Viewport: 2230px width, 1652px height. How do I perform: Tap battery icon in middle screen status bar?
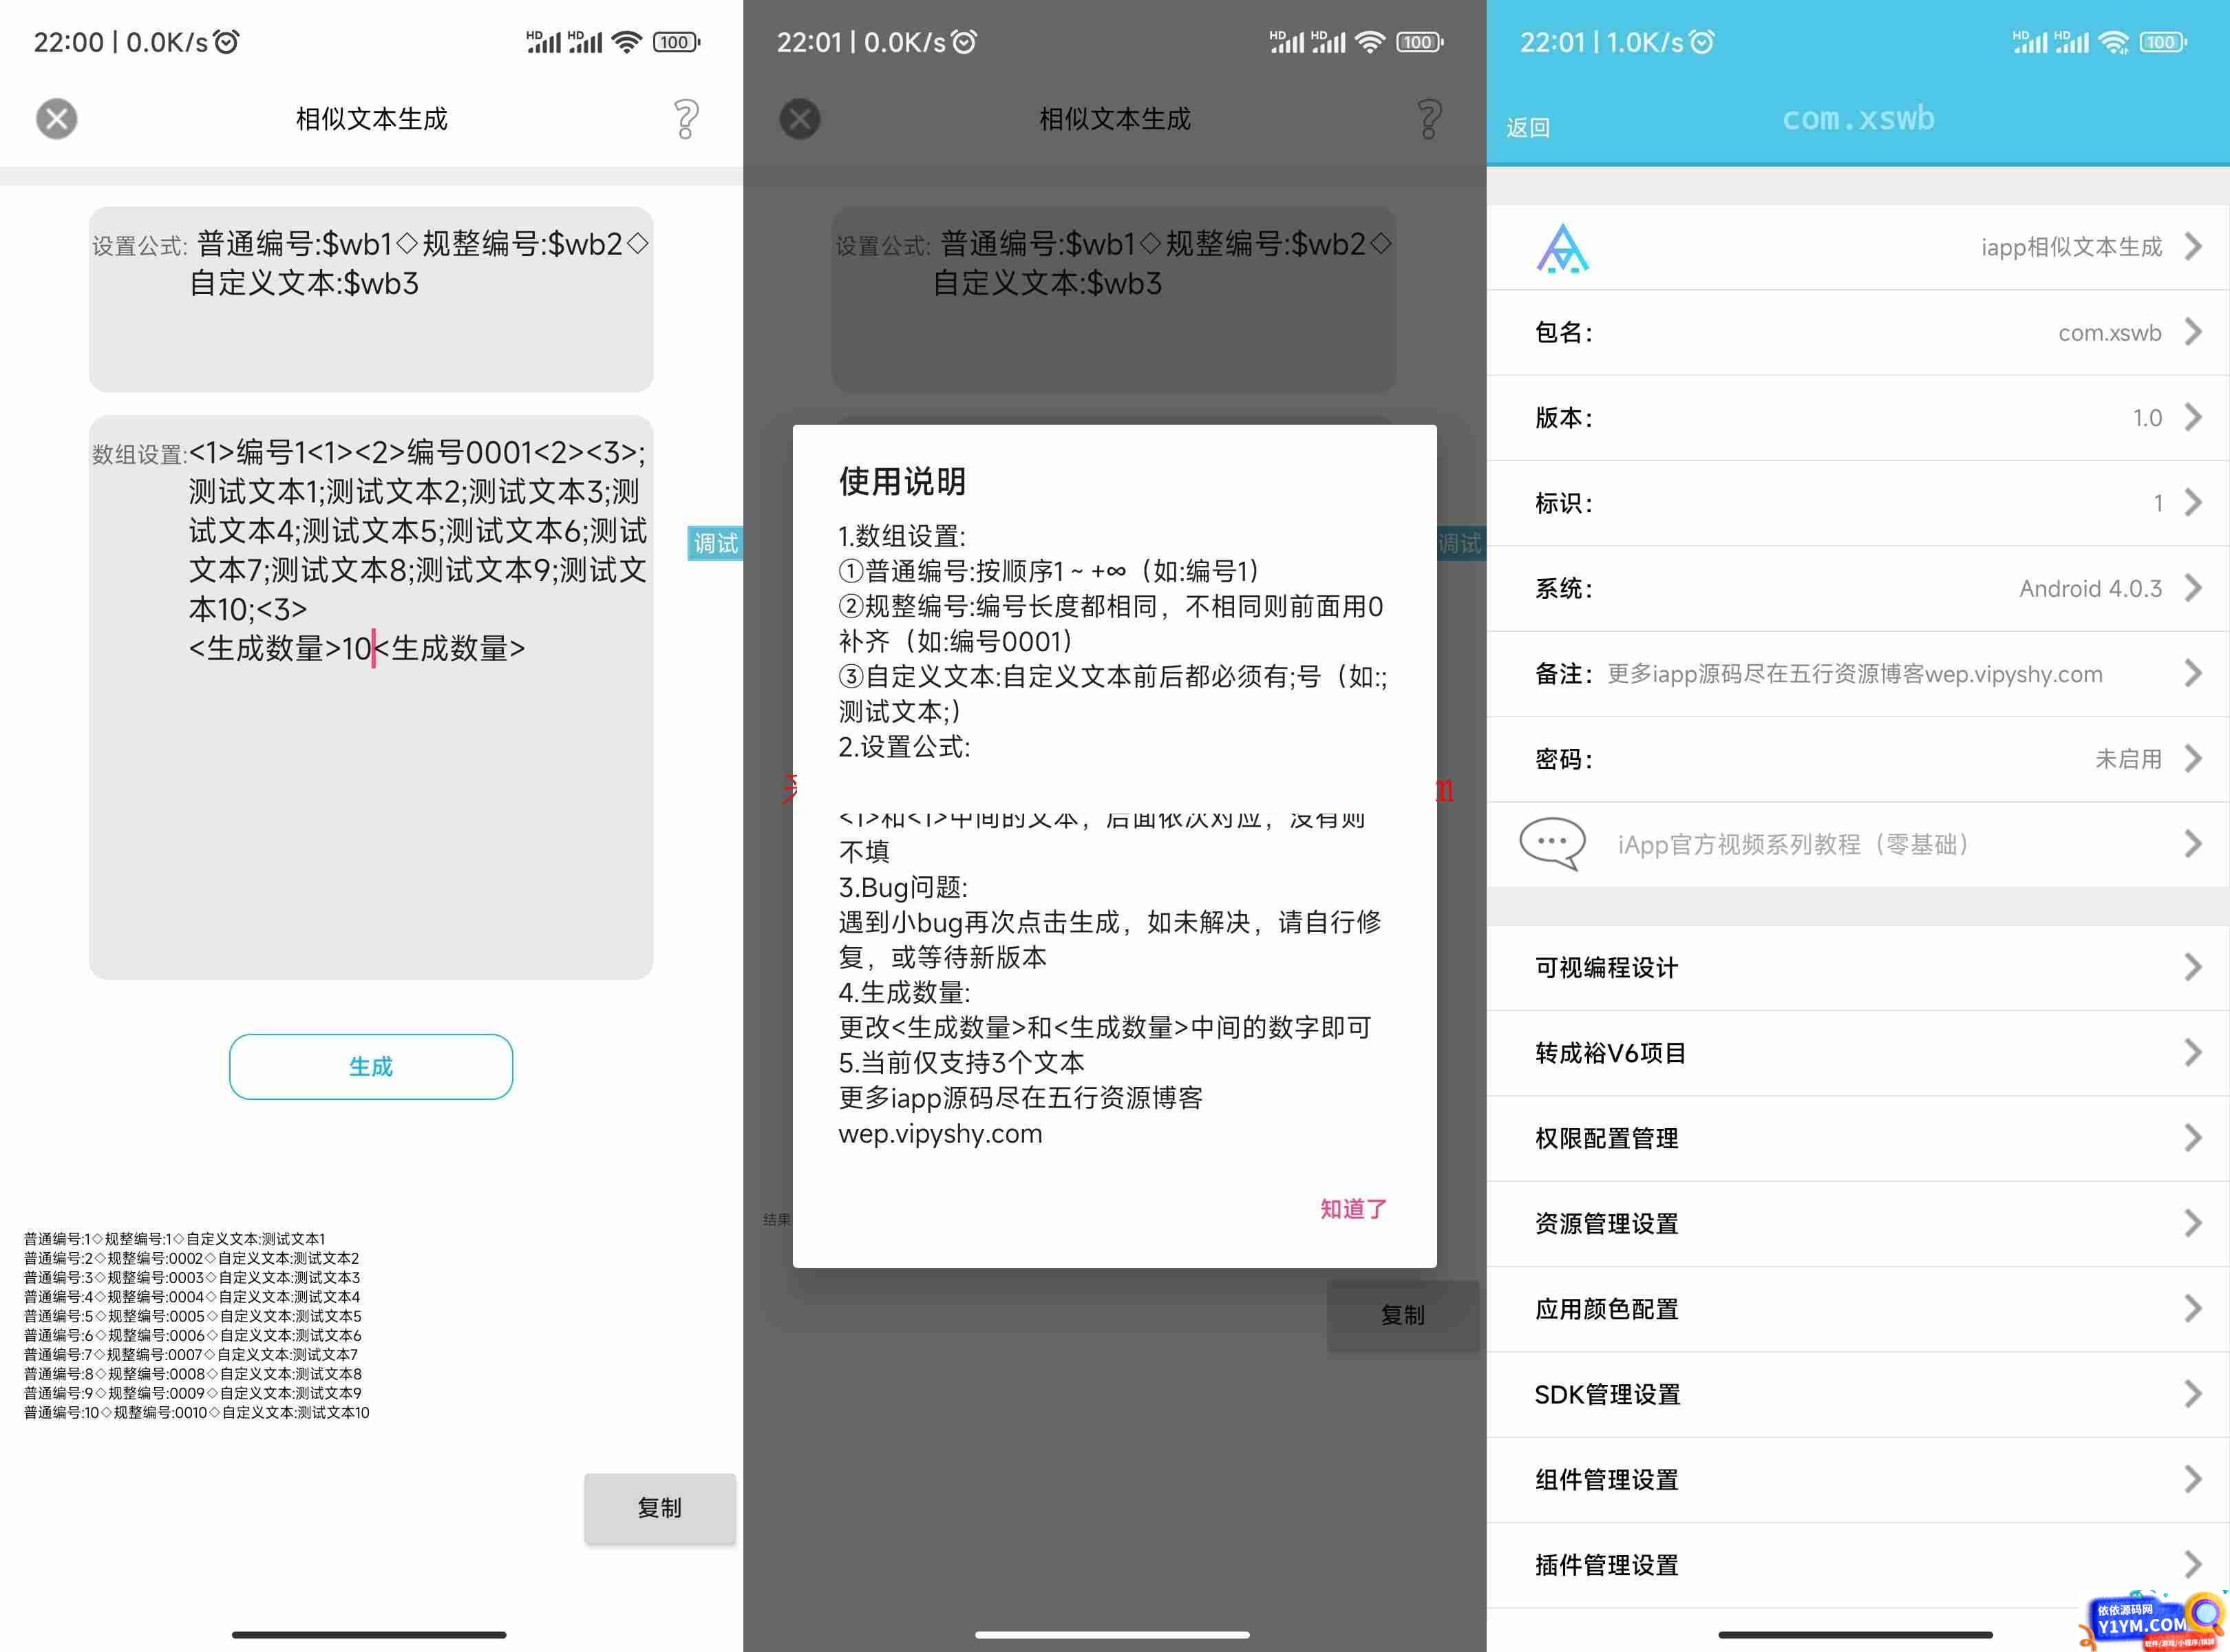1420,42
